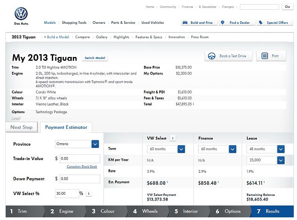The height and width of the screenshot is (220, 297).
Task: Click the Finance link in the top bar
Action: point(187,7)
